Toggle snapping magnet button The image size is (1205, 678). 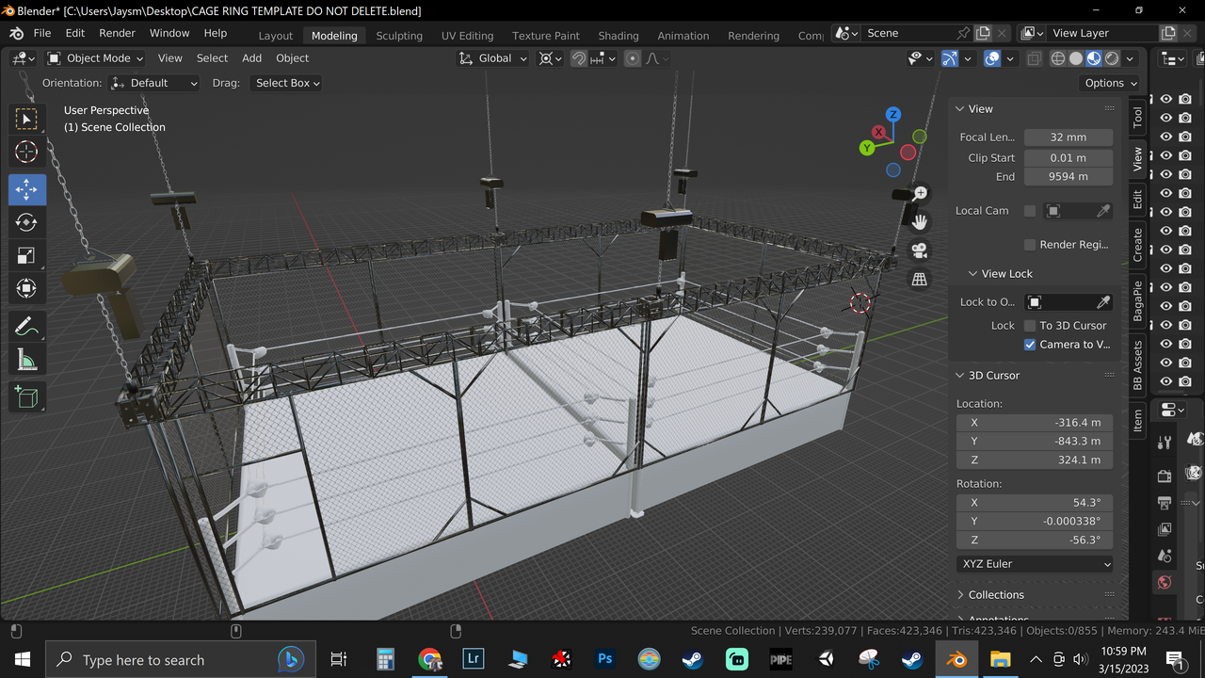579,58
